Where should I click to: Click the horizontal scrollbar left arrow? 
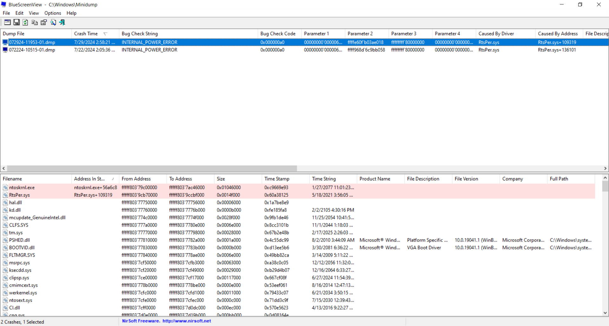click(x=3, y=168)
